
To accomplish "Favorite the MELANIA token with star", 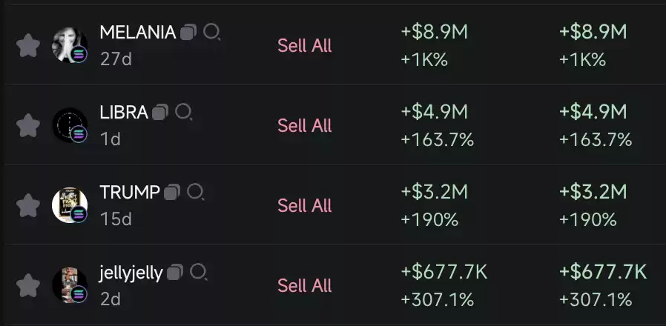I will click(28, 45).
